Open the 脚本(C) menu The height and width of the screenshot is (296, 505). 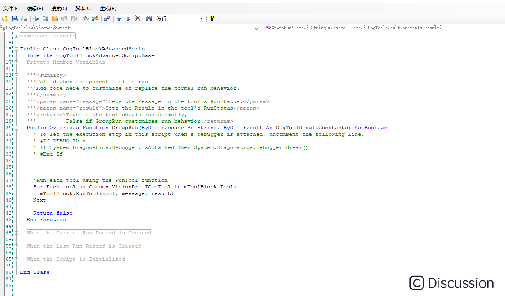[83, 9]
